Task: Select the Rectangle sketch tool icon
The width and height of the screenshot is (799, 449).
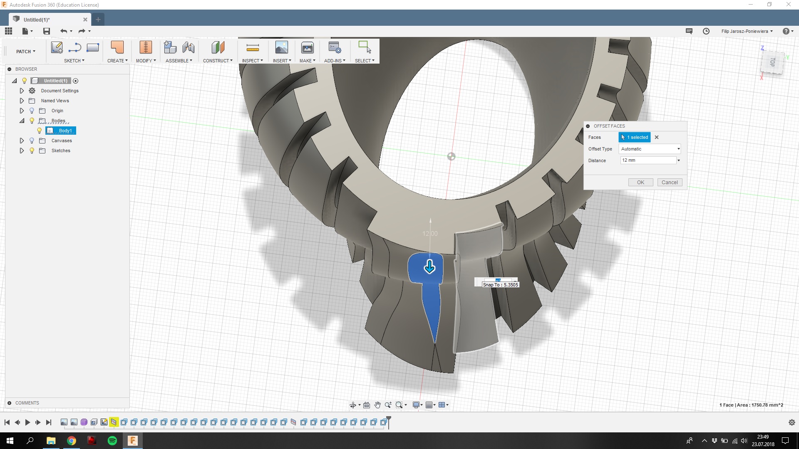Action: coord(92,47)
